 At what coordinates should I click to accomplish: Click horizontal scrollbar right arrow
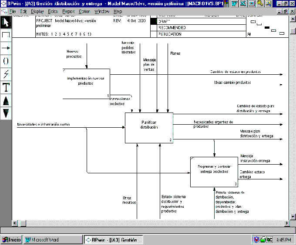click(286, 223)
